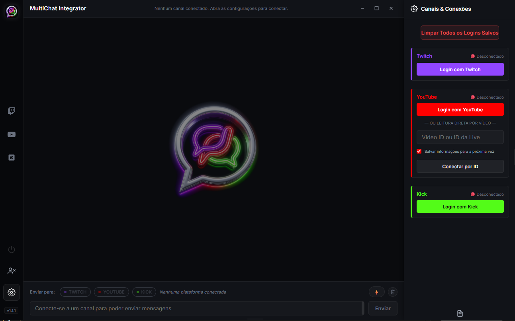Open the Kick sidebar icon
The height and width of the screenshot is (321, 515).
(12, 158)
